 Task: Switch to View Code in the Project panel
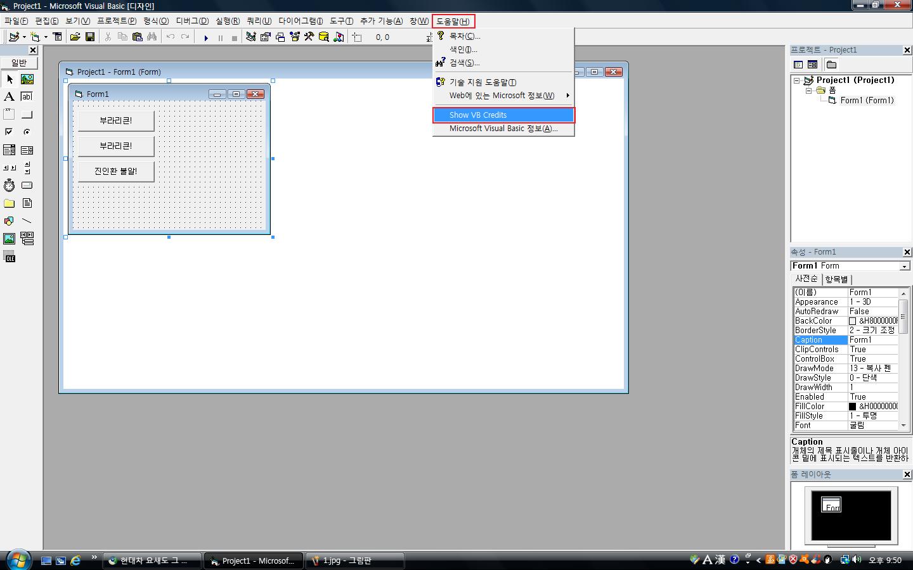(x=798, y=65)
